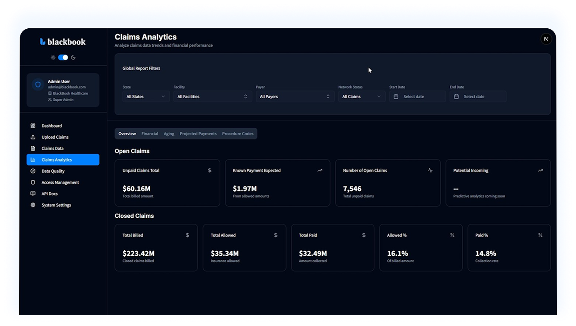
Task: Click the Claims Data document icon
Action: (x=32, y=148)
